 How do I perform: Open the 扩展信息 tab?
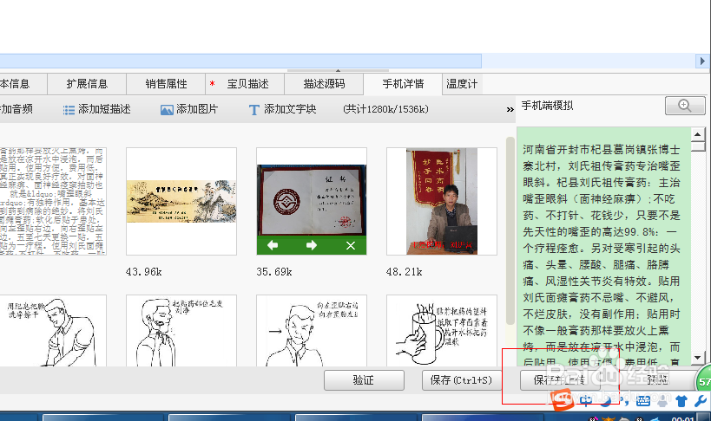pyautogui.click(x=87, y=84)
